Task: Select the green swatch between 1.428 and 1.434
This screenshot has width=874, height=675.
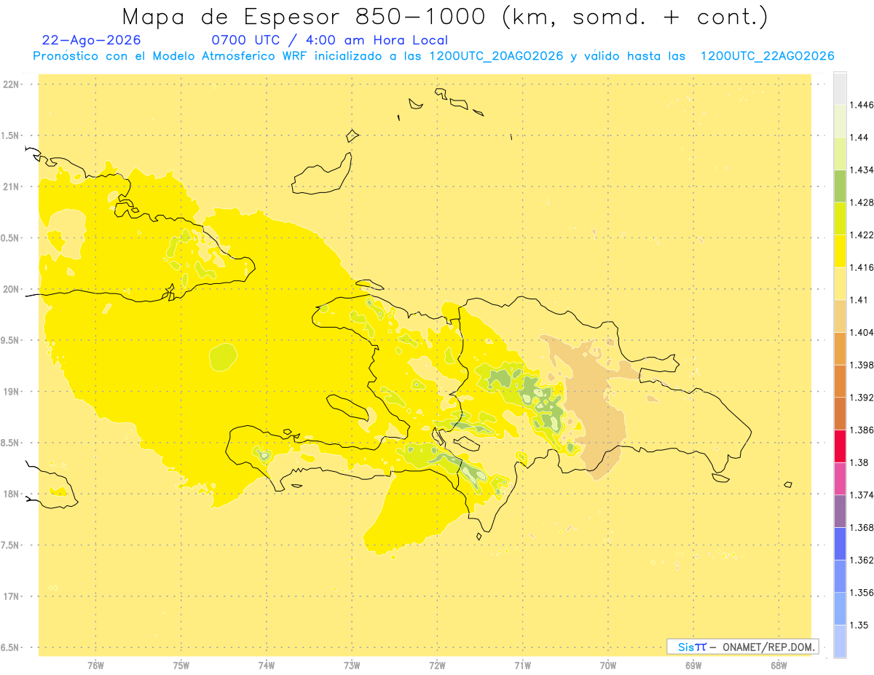Action: click(840, 186)
